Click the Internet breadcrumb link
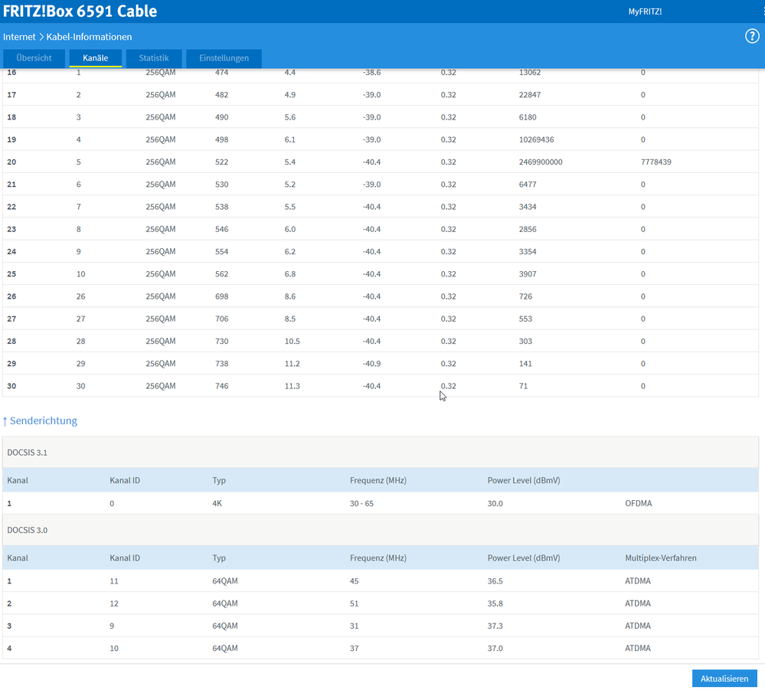765x690 pixels. 19,37
